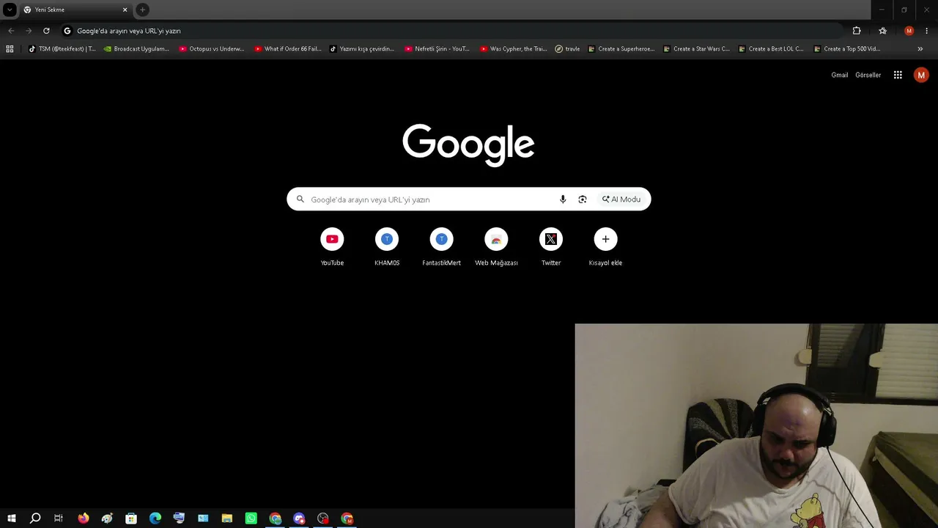Open the Görseller link
Screen dimensions: 938x528
868,75
